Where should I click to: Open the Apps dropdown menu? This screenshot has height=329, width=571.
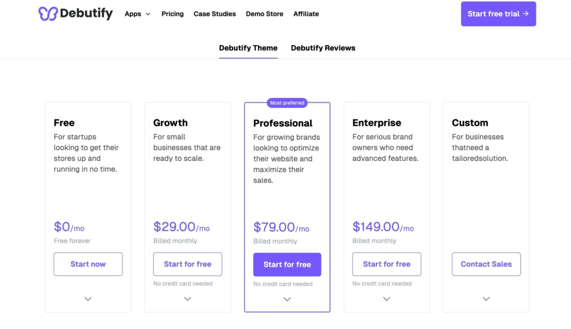(137, 14)
